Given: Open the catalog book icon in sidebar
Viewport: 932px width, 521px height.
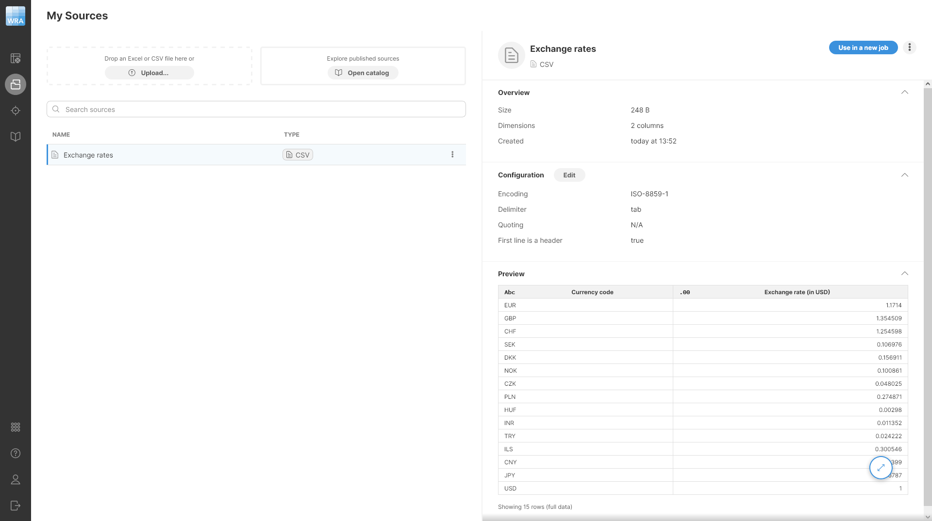Looking at the screenshot, I should [x=16, y=137].
